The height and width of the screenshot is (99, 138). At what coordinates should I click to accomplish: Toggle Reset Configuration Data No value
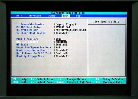[57, 48]
